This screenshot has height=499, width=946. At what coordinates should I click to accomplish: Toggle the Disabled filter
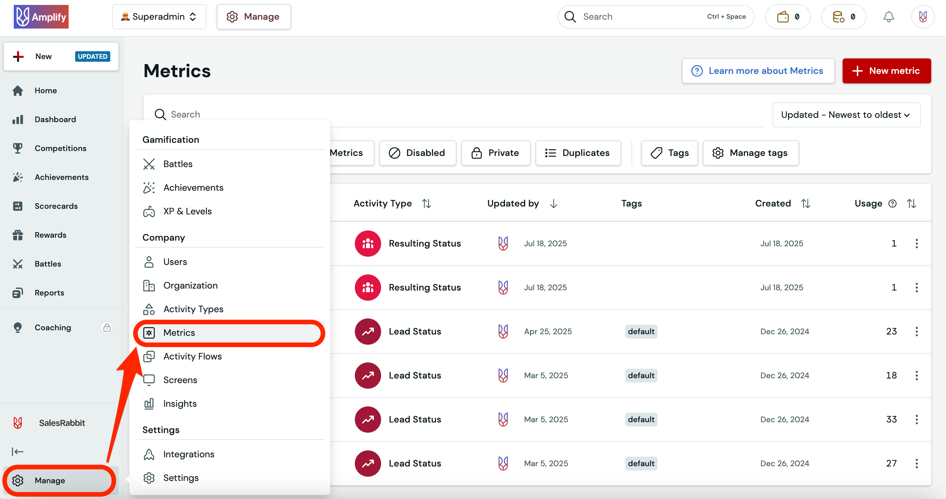[x=417, y=153]
